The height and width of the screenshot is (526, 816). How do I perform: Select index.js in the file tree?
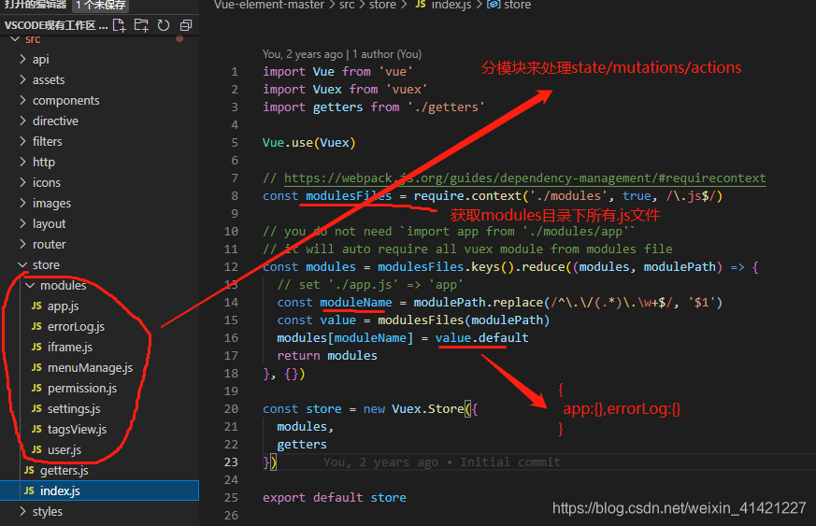[x=99, y=490]
